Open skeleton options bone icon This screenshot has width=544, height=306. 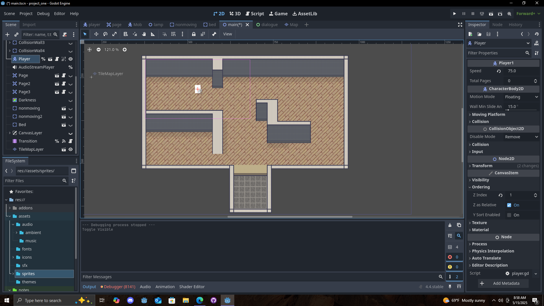[214, 34]
